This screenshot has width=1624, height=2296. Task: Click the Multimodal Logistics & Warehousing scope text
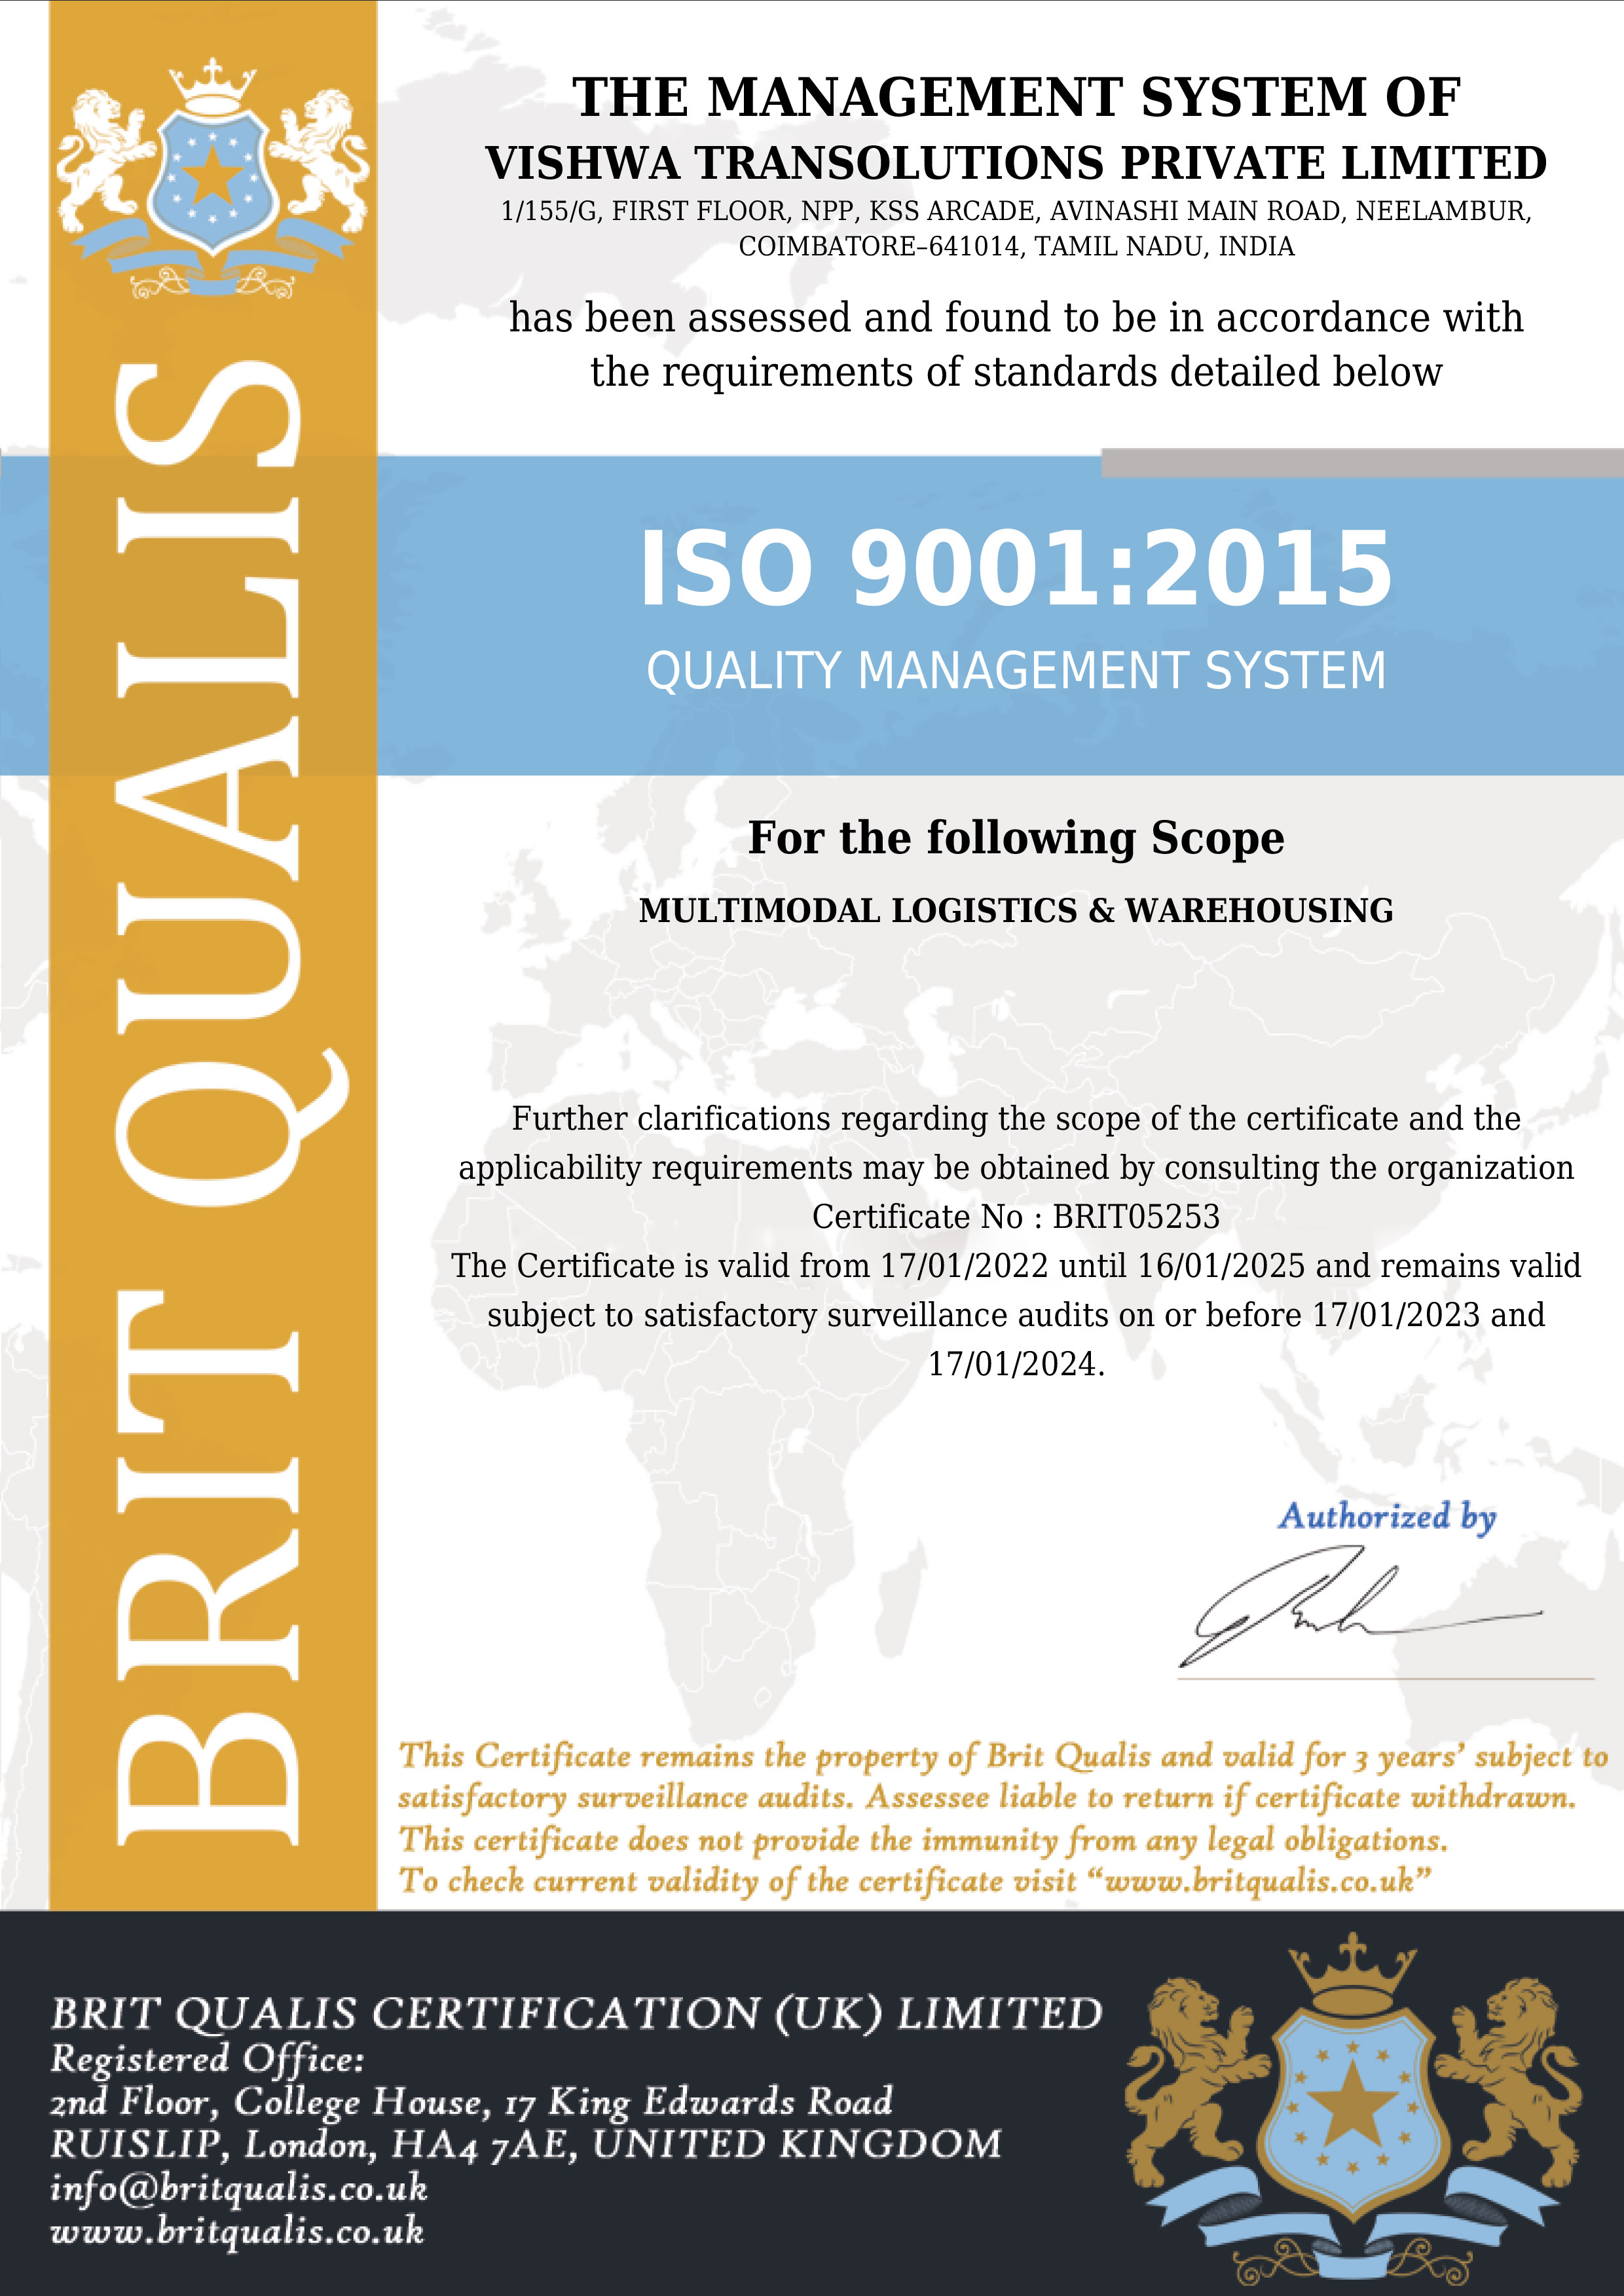1015,910
